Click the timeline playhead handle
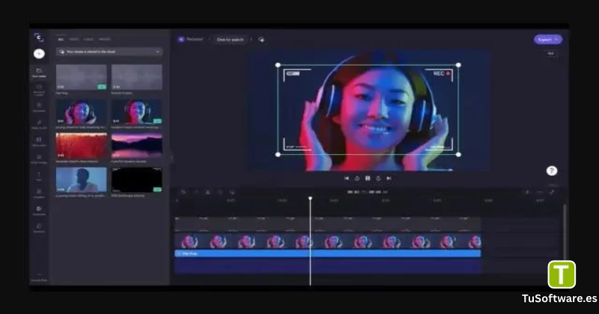The image size is (599, 314). point(310,198)
